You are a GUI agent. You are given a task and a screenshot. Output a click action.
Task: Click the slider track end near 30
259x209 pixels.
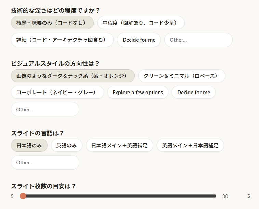click(215, 196)
